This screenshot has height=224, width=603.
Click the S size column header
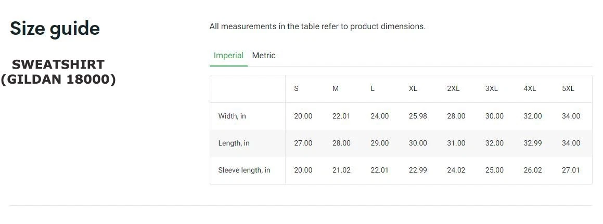click(x=297, y=89)
